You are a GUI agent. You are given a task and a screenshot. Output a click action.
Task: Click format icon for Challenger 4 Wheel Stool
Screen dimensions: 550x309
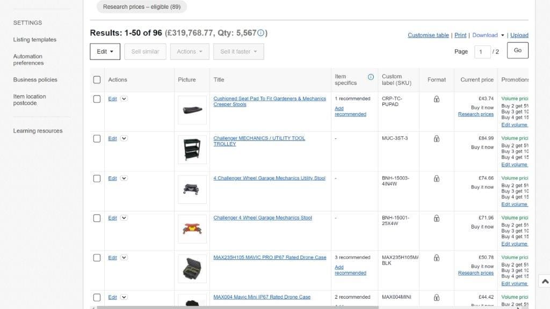coord(436,218)
